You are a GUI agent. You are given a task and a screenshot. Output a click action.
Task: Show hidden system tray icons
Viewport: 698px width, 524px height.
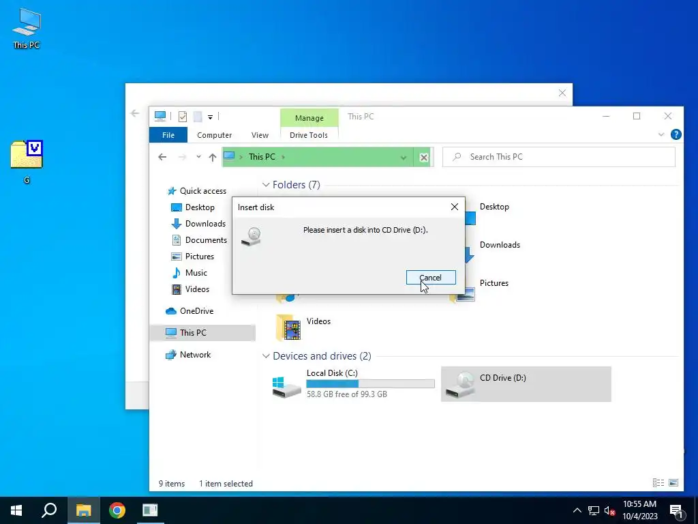coord(577,510)
